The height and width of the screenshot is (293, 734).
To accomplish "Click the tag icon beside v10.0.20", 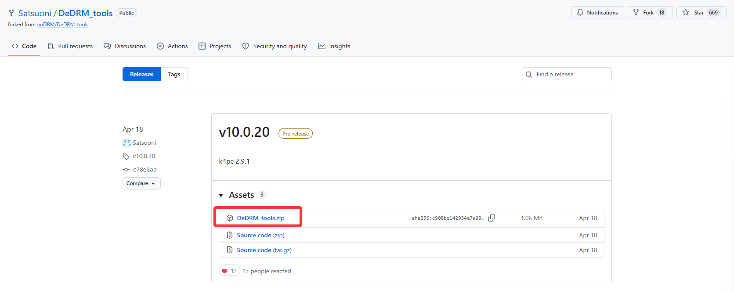I will [126, 157].
